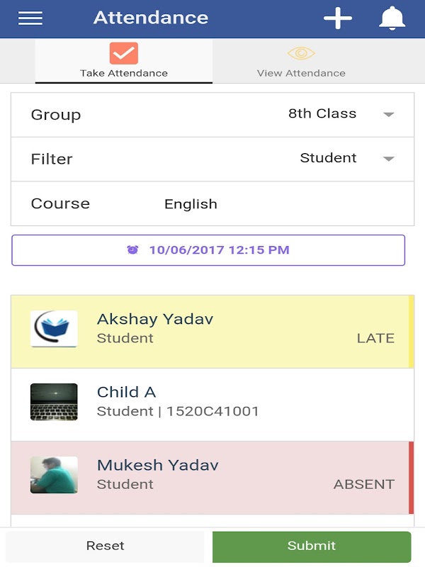
Task: Click the alarm clock icon beside date
Action: coord(132,250)
